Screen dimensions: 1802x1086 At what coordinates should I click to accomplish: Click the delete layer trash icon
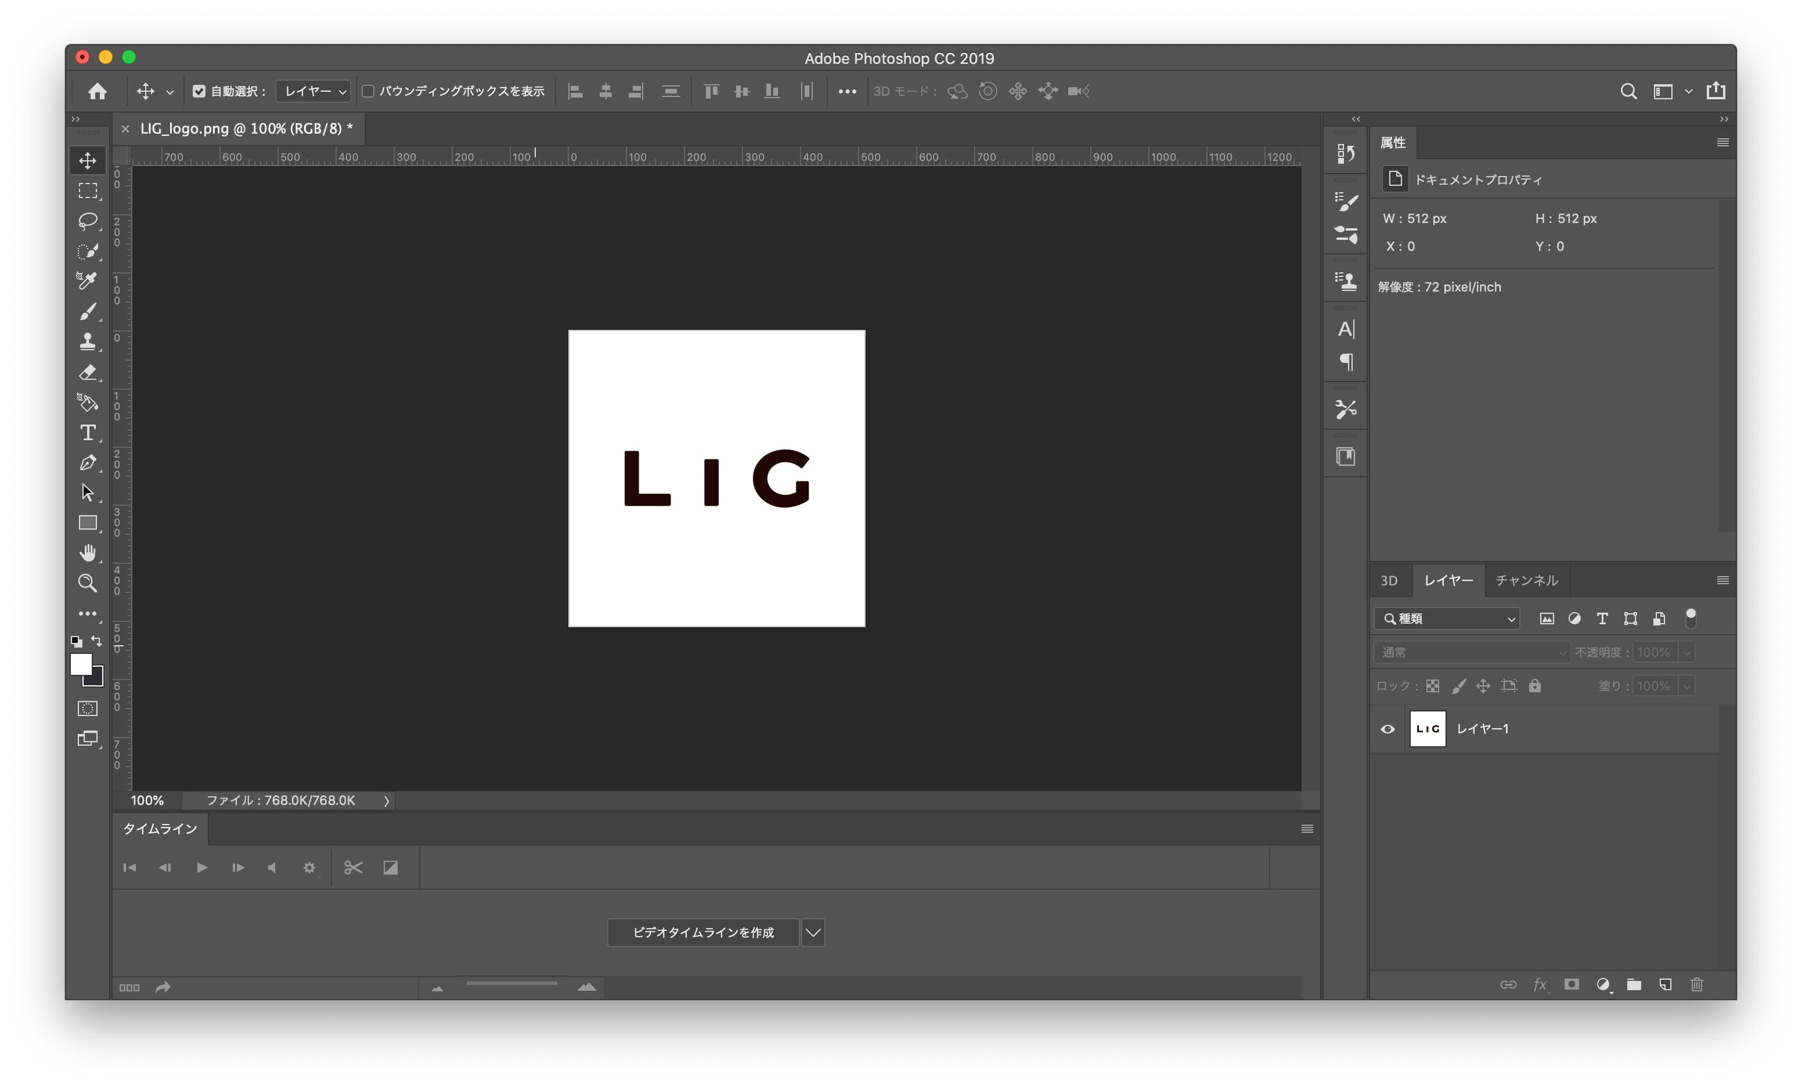pyautogui.click(x=1697, y=985)
